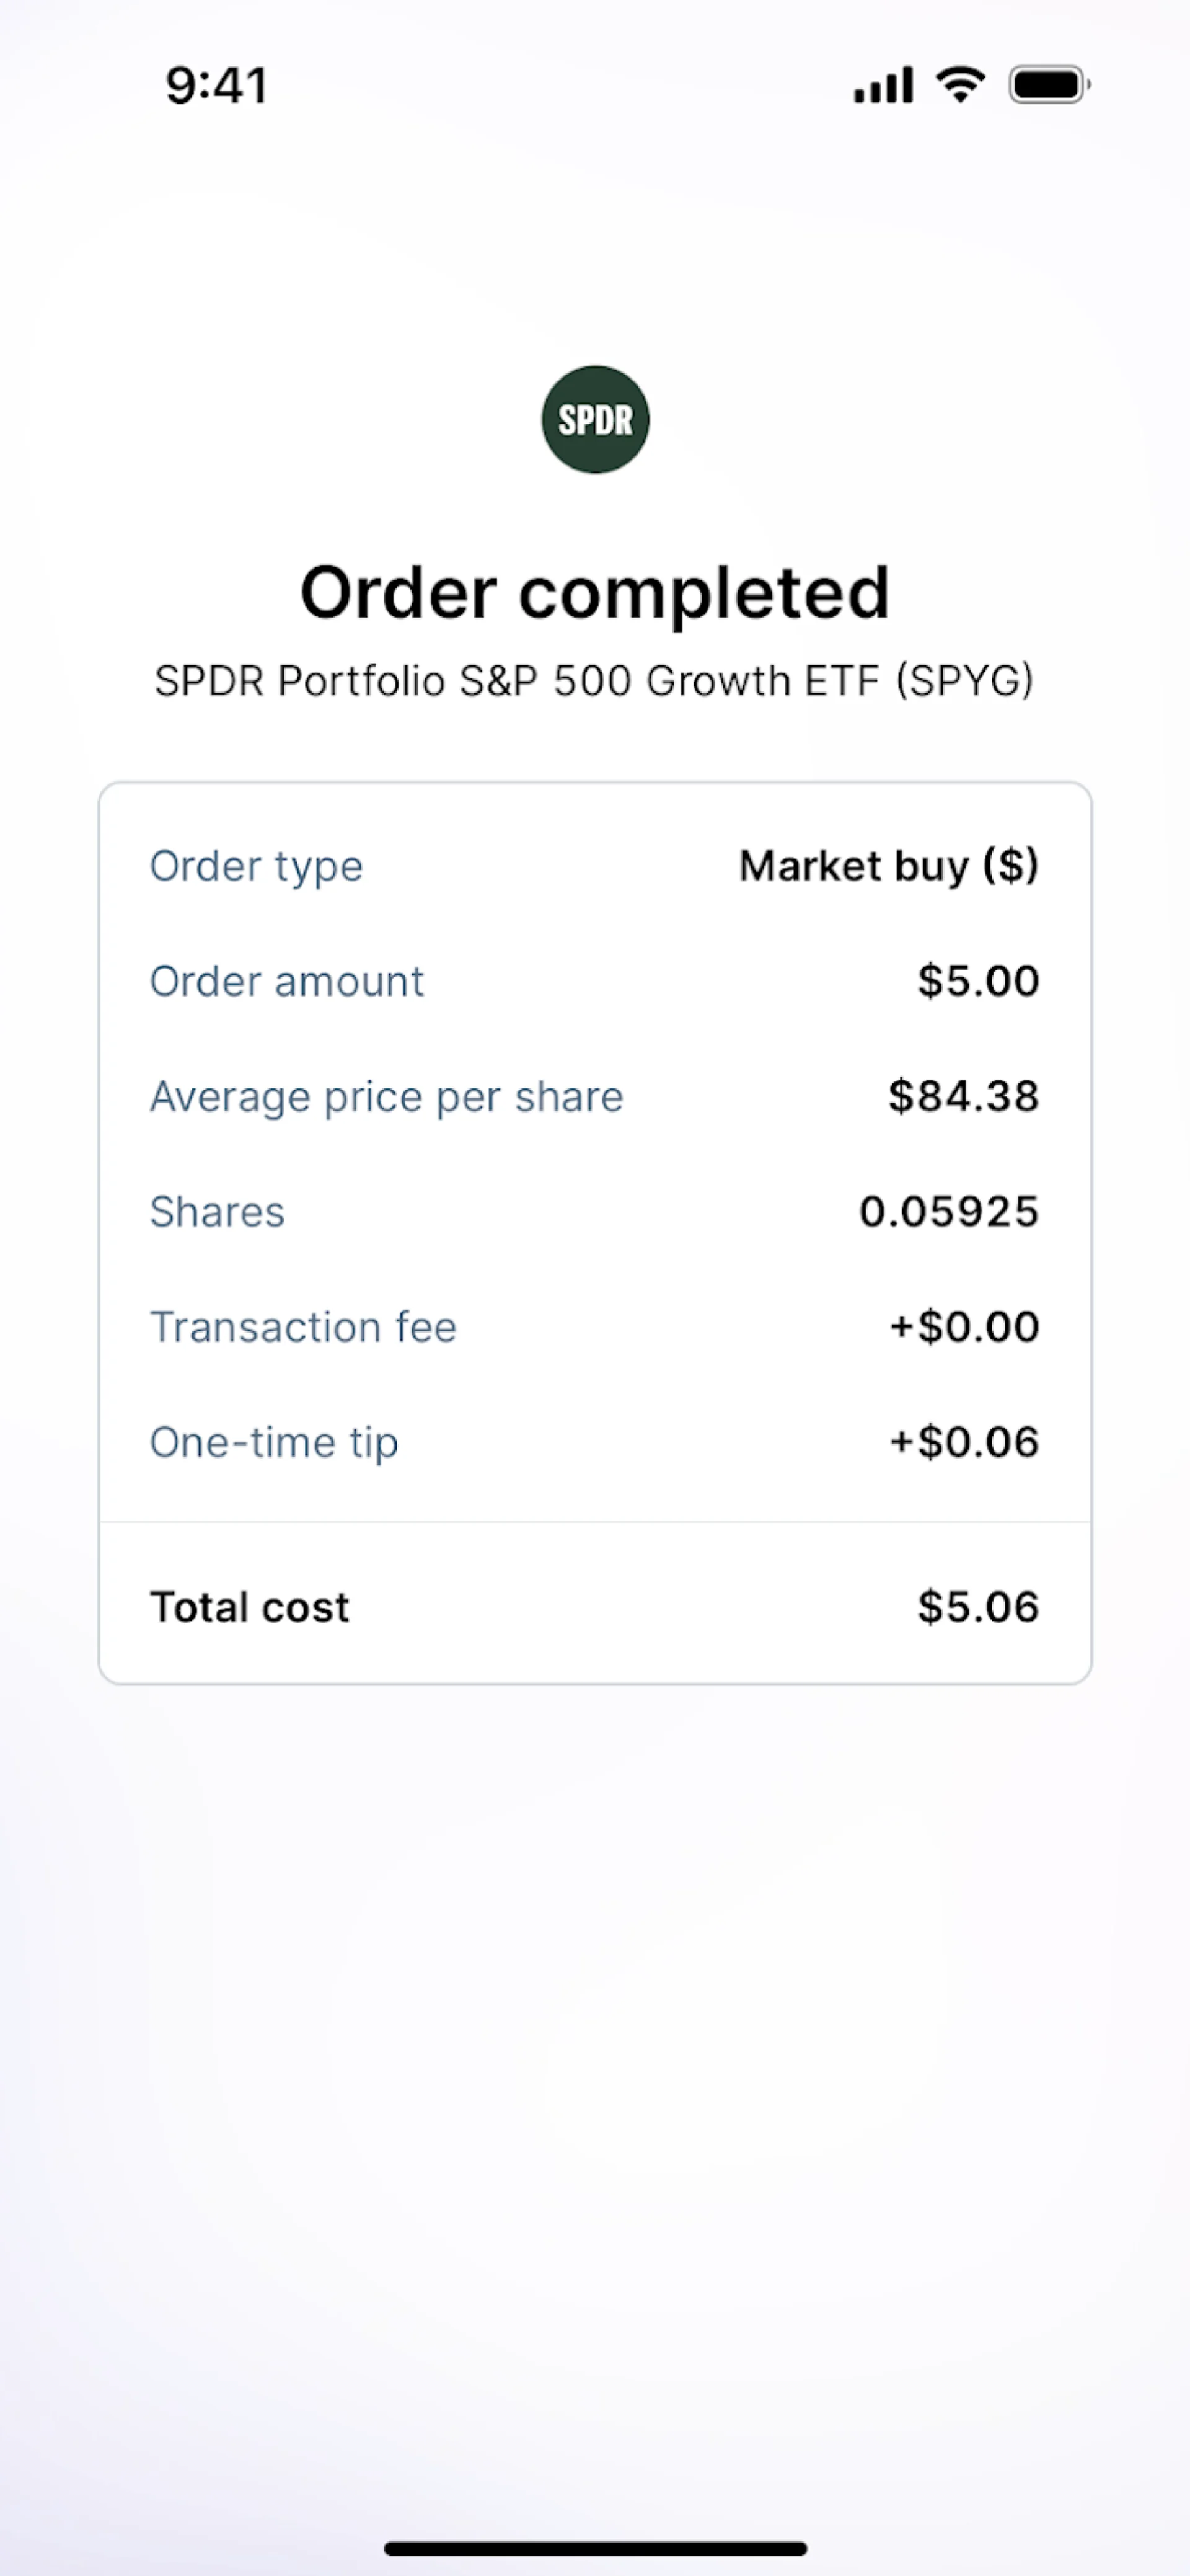Select the 0.05925 shares value
1190x2576 pixels.
tap(949, 1212)
